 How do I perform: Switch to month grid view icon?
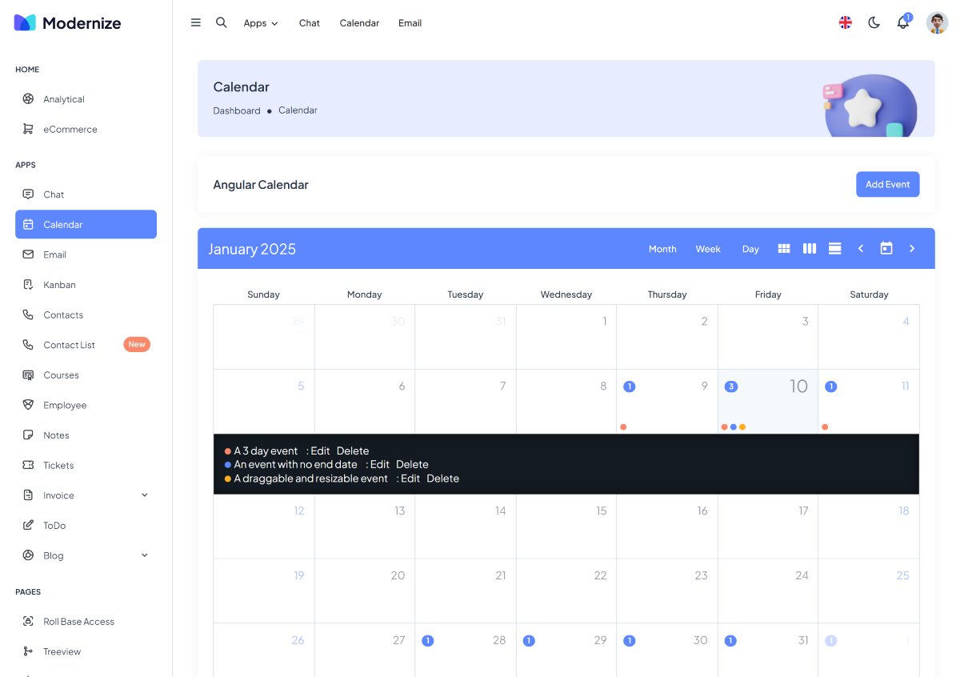(784, 249)
